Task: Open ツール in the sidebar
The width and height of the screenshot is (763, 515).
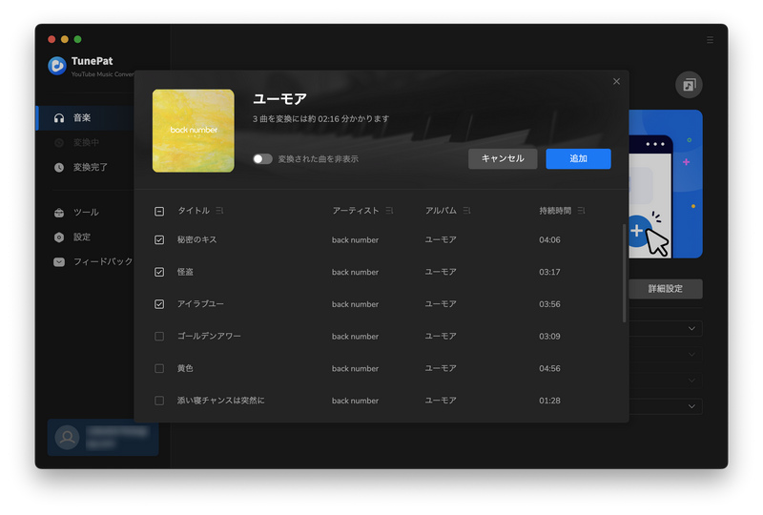Action: pyautogui.click(x=86, y=213)
